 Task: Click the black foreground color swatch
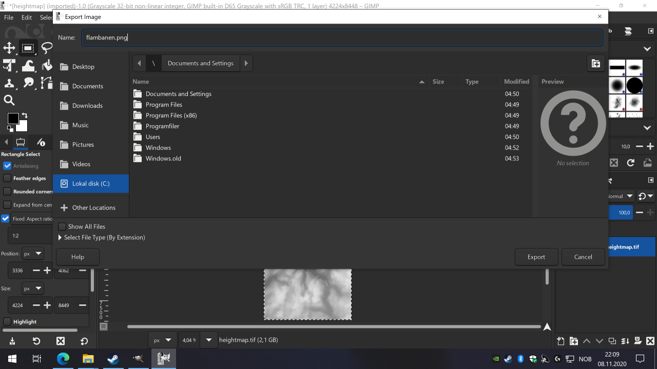point(13,119)
